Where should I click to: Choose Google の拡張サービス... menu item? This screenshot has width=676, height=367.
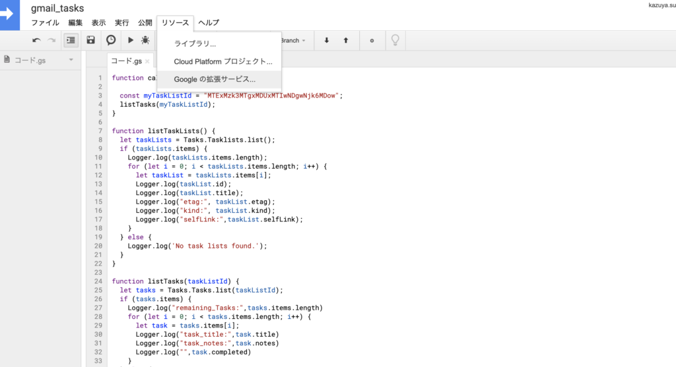pyautogui.click(x=219, y=79)
